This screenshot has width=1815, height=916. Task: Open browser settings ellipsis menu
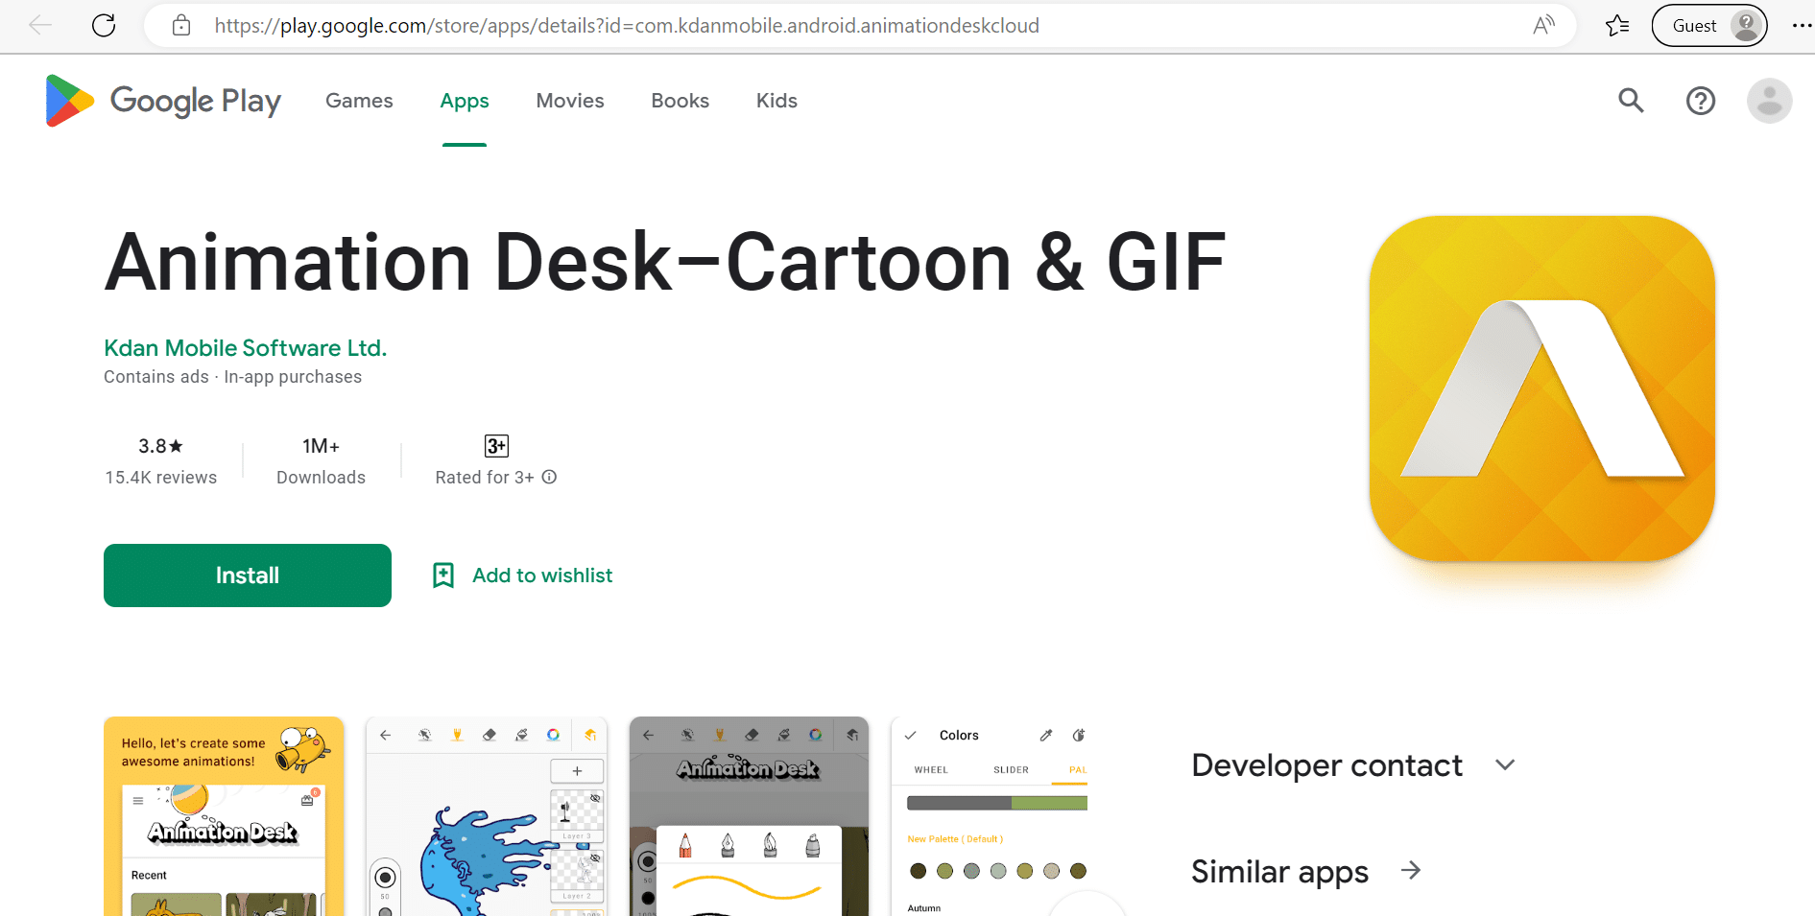tap(1802, 26)
